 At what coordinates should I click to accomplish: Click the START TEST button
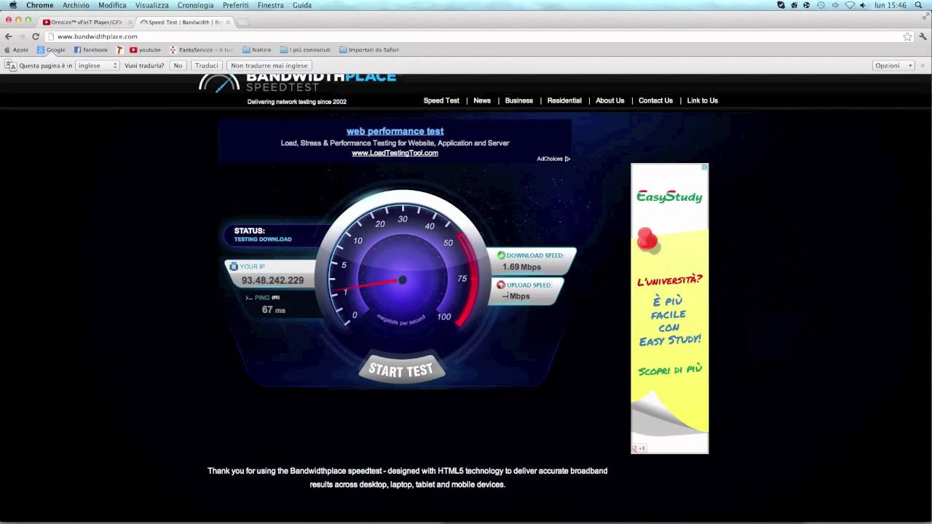401,370
